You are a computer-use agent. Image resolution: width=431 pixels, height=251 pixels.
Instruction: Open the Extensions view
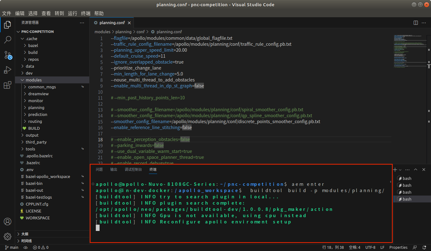pyautogui.click(x=8, y=85)
